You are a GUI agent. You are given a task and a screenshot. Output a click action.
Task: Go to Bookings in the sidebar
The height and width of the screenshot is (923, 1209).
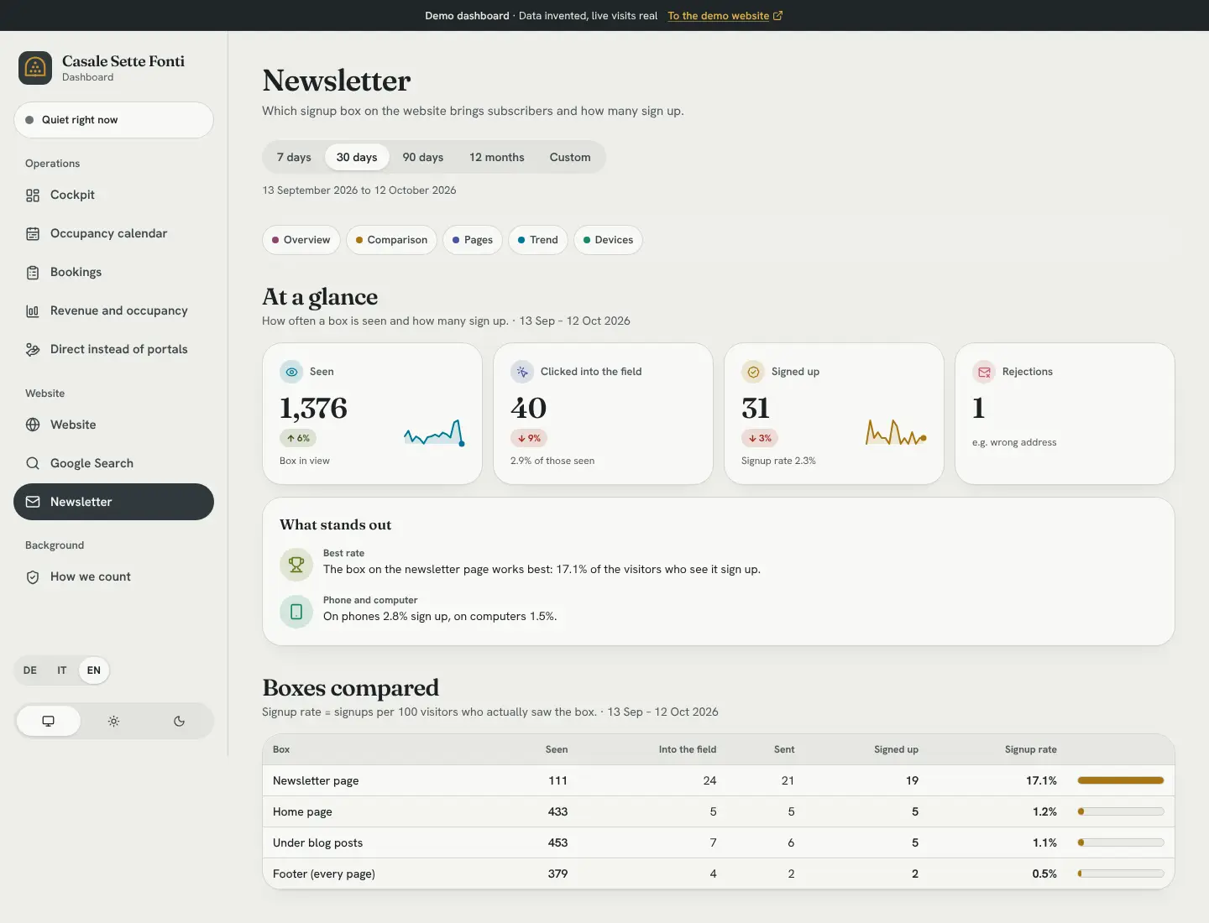click(113, 272)
